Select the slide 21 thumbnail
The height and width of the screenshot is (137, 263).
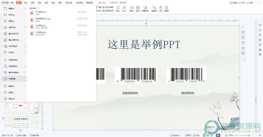coord(21,122)
